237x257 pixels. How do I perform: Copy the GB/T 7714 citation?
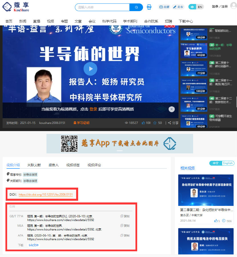pyautogui.click(x=125, y=216)
